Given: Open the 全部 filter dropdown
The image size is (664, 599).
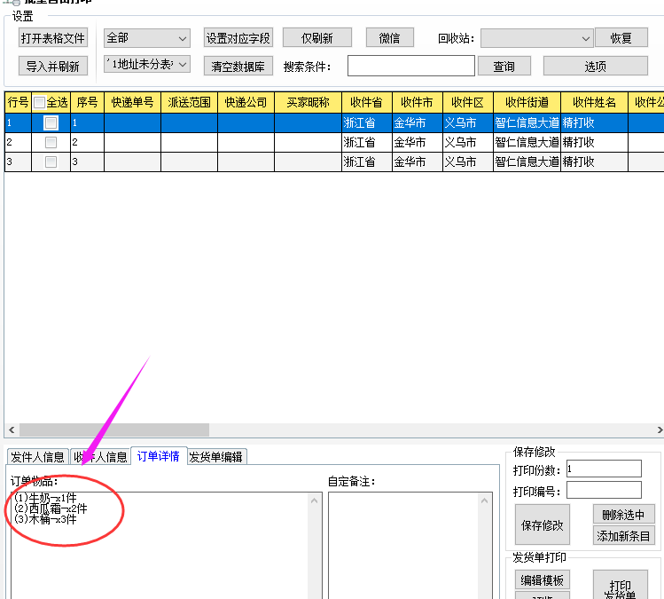Looking at the screenshot, I should click(x=146, y=38).
